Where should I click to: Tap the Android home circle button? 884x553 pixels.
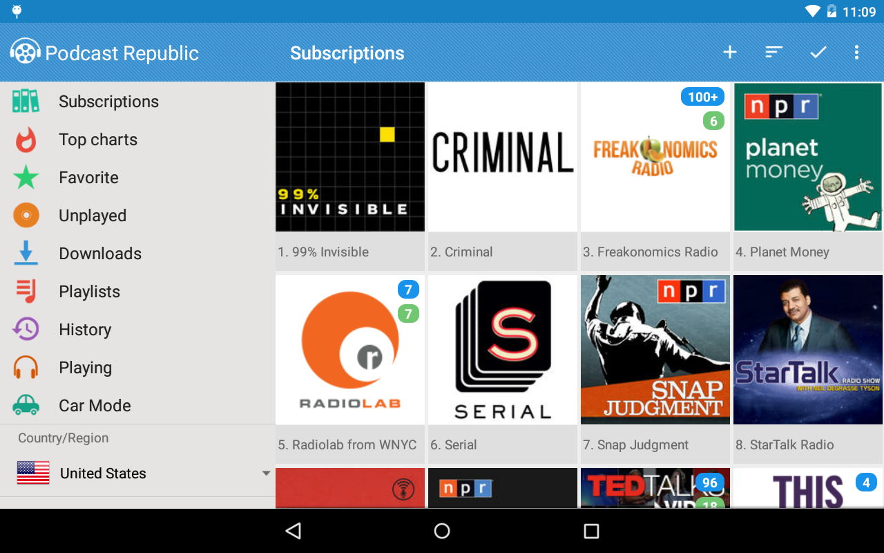(442, 531)
